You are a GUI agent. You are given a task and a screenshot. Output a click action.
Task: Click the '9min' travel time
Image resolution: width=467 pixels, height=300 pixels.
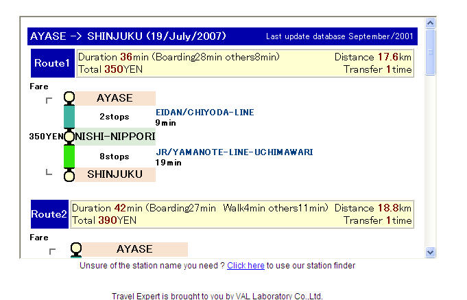[x=165, y=123]
